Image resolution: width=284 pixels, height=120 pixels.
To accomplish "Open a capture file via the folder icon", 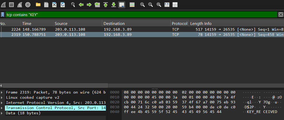I will [x=38, y=5].
